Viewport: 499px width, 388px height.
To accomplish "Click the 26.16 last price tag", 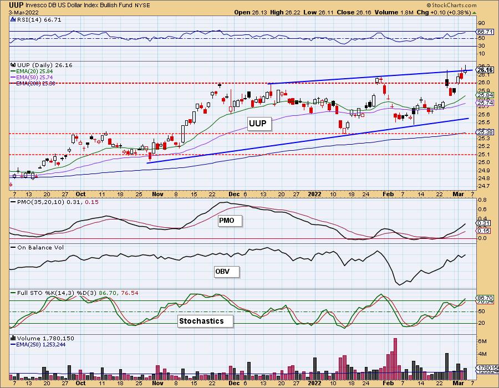I will coord(485,70).
